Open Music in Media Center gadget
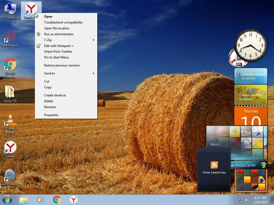This screenshot has width=274, height=205. point(215,144)
